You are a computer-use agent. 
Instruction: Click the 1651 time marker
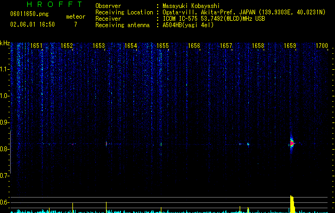(x=36, y=46)
